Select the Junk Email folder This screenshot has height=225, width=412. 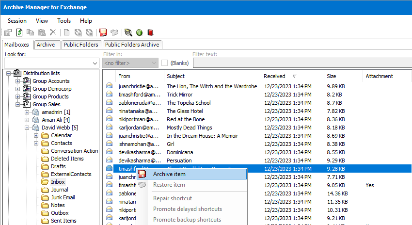[x=63, y=197]
